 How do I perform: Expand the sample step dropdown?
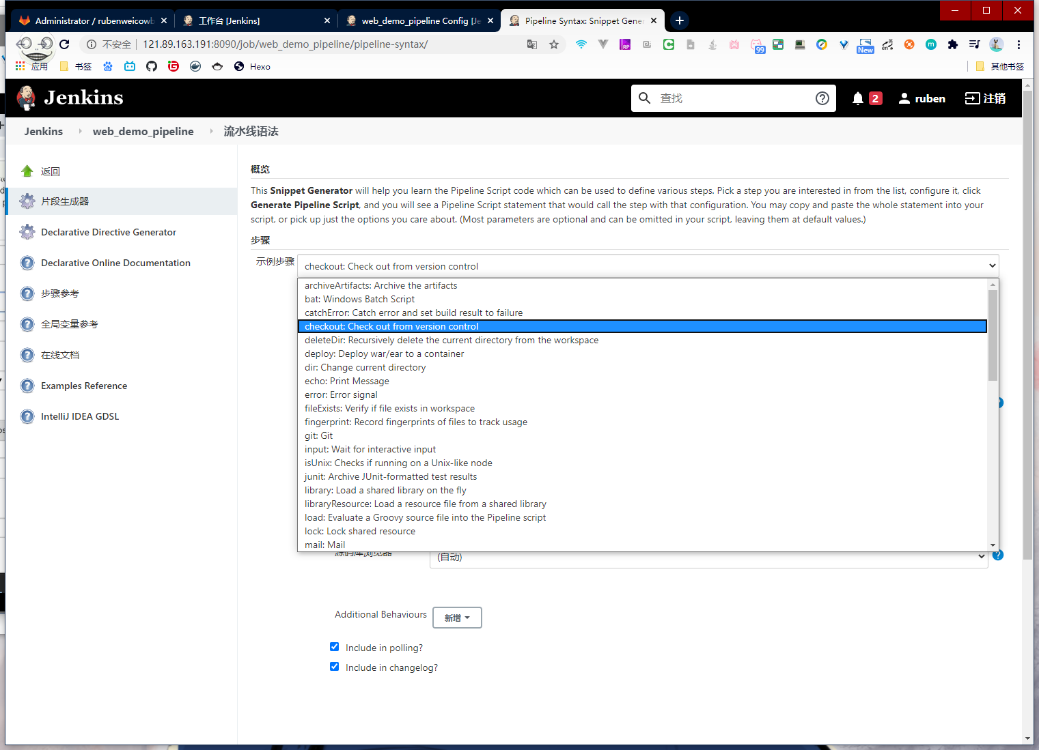click(x=647, y=266)
